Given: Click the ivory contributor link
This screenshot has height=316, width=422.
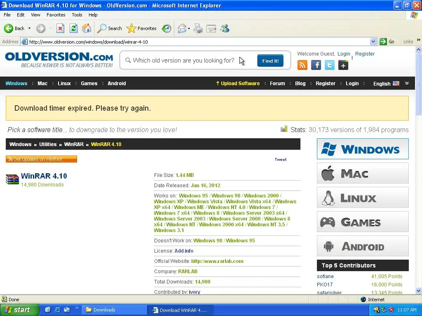Looking at the screenshot, I should 195,292.
